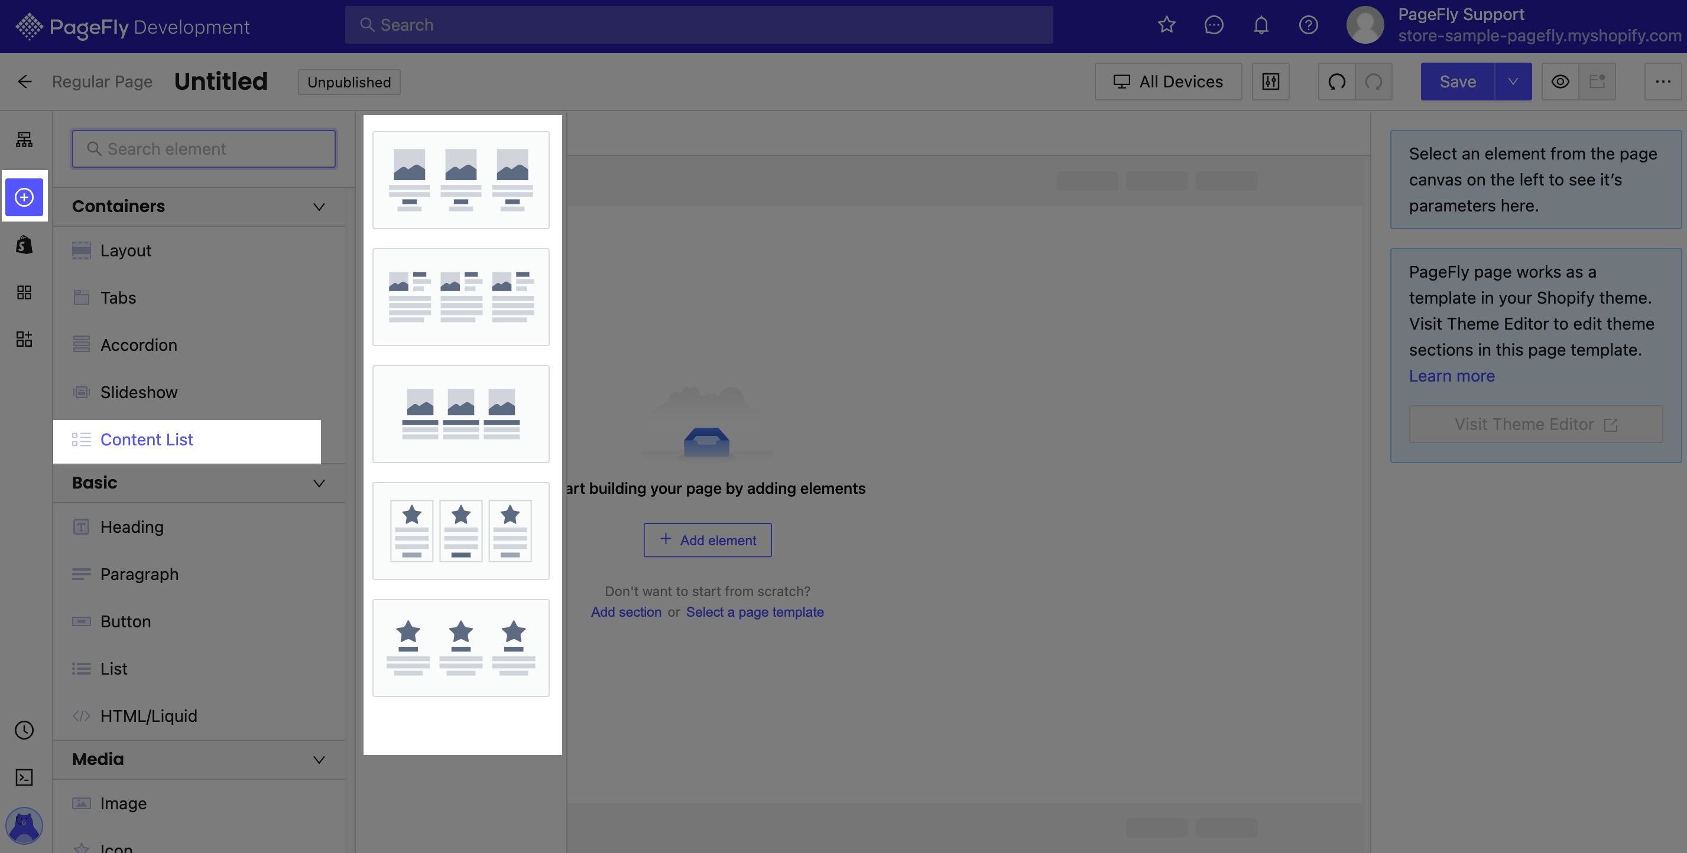
Task: Choose the boxed star icon list preset
Action: [x=460, y=531]
